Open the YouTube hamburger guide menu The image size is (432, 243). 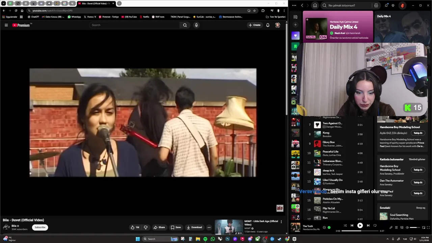[x=6, y=25]
